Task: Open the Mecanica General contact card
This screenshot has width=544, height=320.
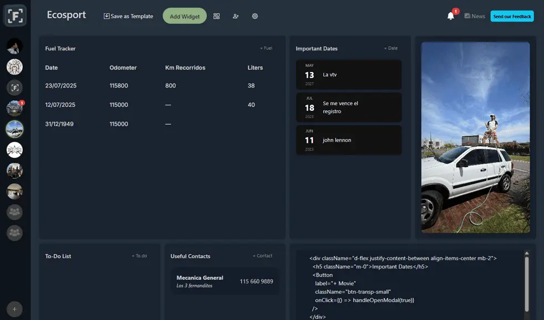Action: coord(225,281)
